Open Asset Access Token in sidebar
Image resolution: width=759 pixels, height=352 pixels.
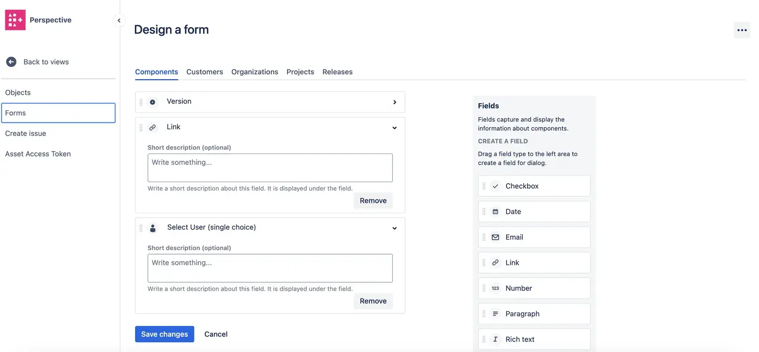tap(38, 154)
